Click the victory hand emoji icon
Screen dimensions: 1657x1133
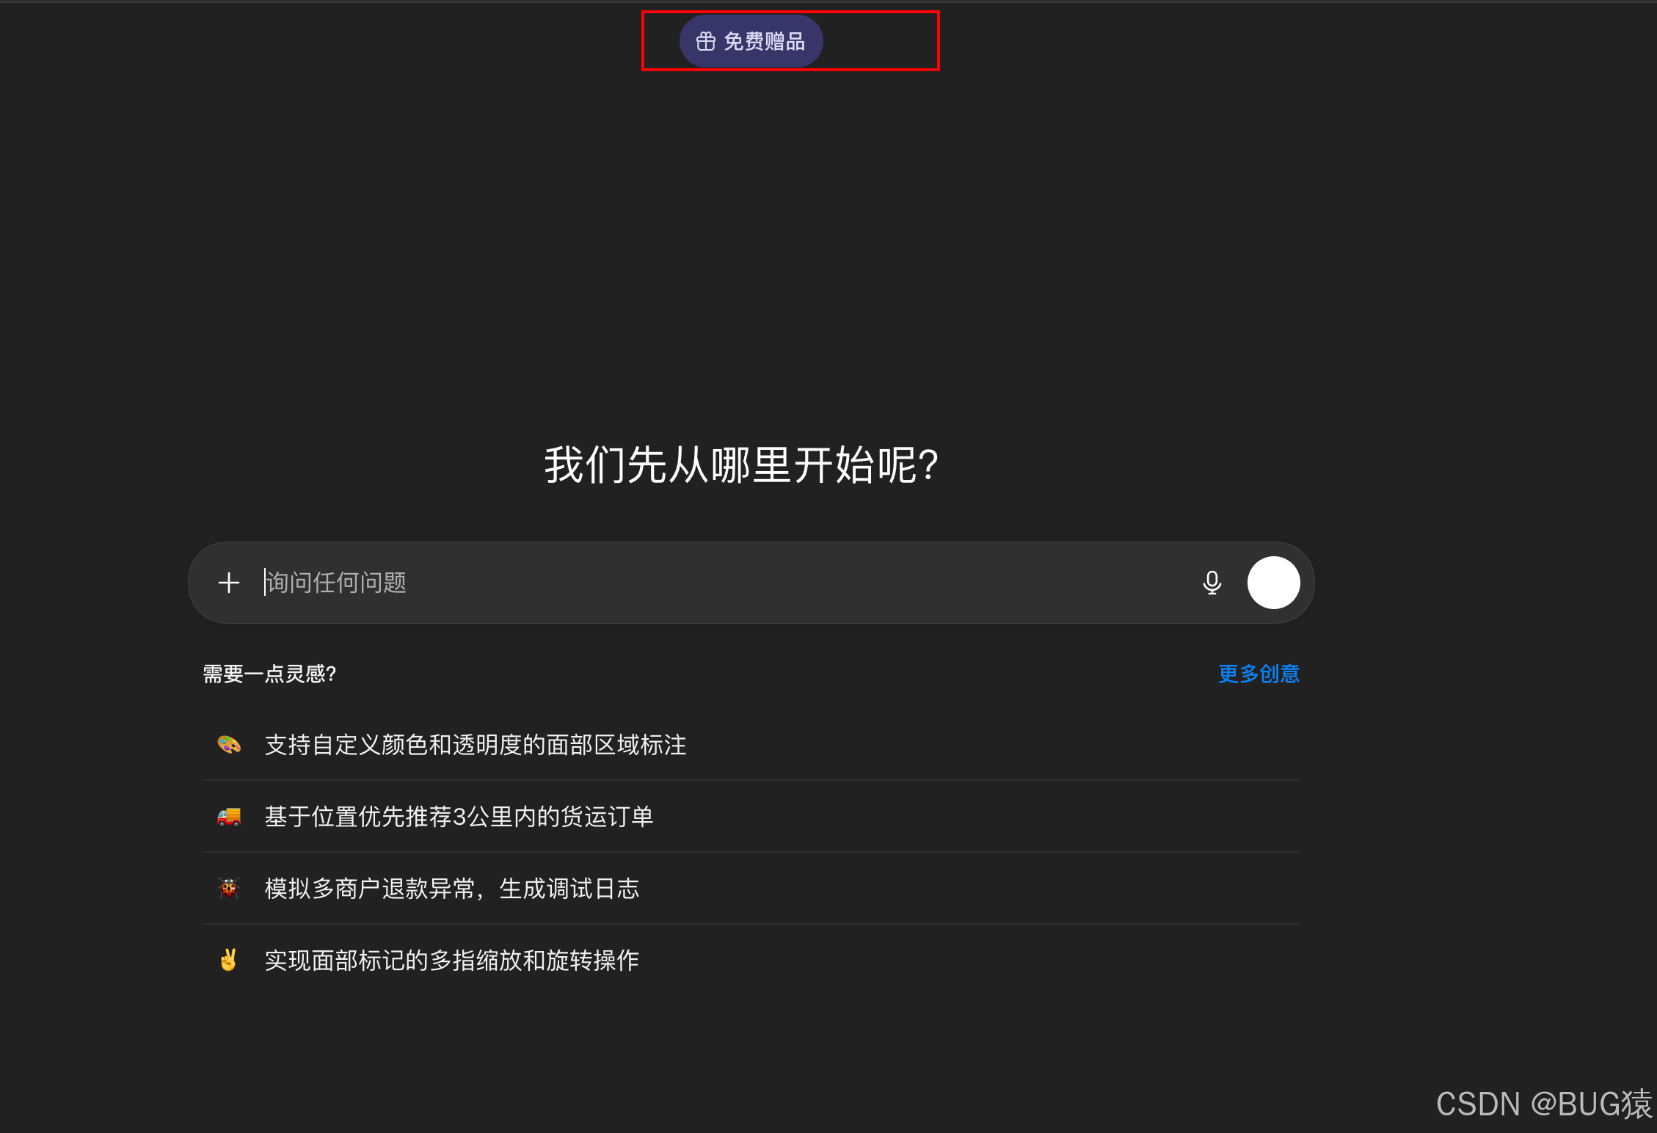[229, 960]
